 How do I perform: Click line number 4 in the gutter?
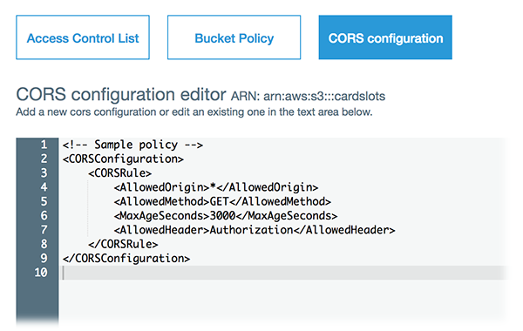point(44,187)
